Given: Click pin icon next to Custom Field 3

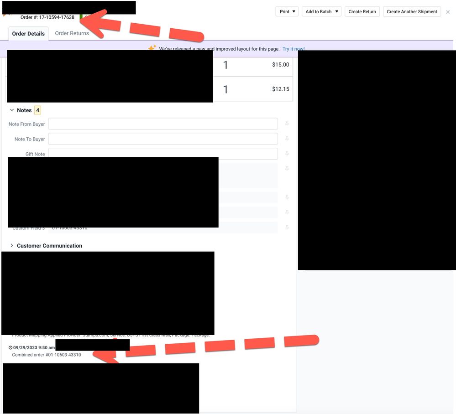Looking at the screenshot, I should 287,227.
